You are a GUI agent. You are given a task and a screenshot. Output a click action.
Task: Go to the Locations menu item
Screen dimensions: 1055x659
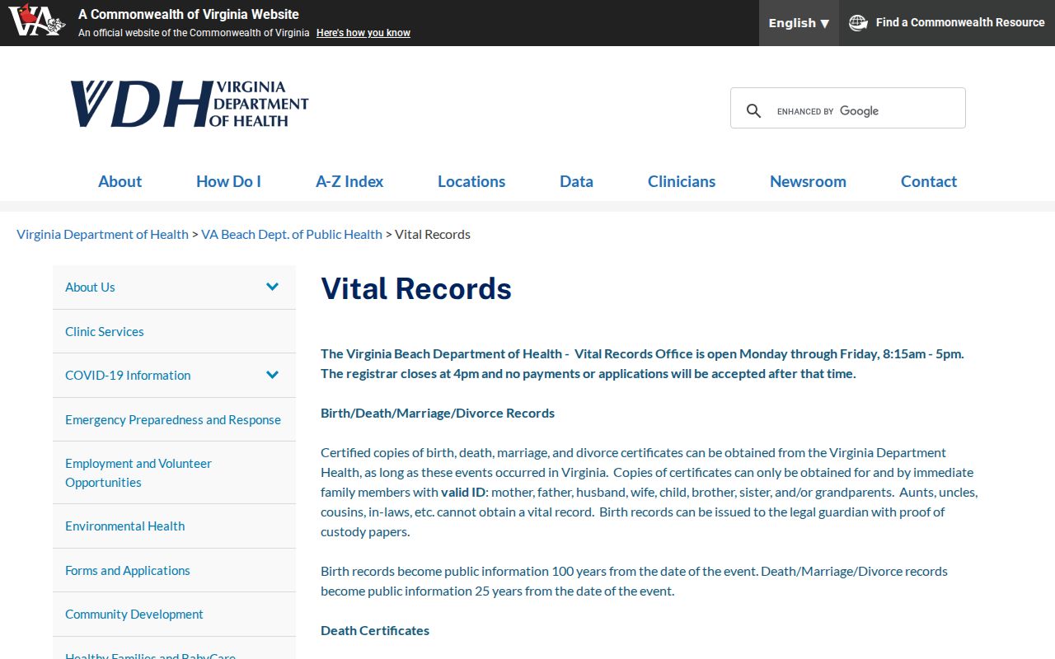471,181
